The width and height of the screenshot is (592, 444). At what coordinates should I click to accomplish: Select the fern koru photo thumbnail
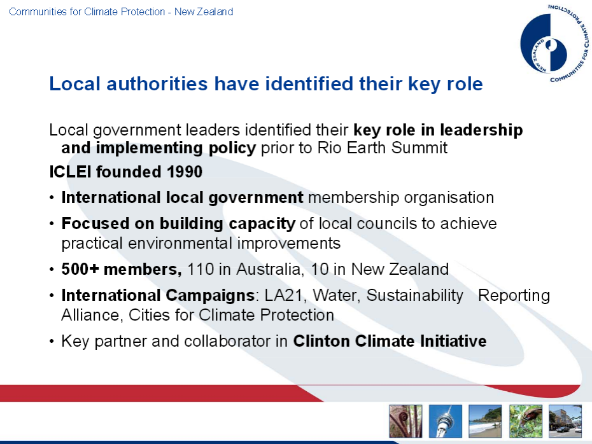(405, 421)
